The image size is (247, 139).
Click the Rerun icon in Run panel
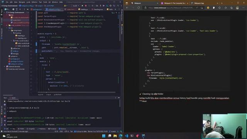(5, 101)
